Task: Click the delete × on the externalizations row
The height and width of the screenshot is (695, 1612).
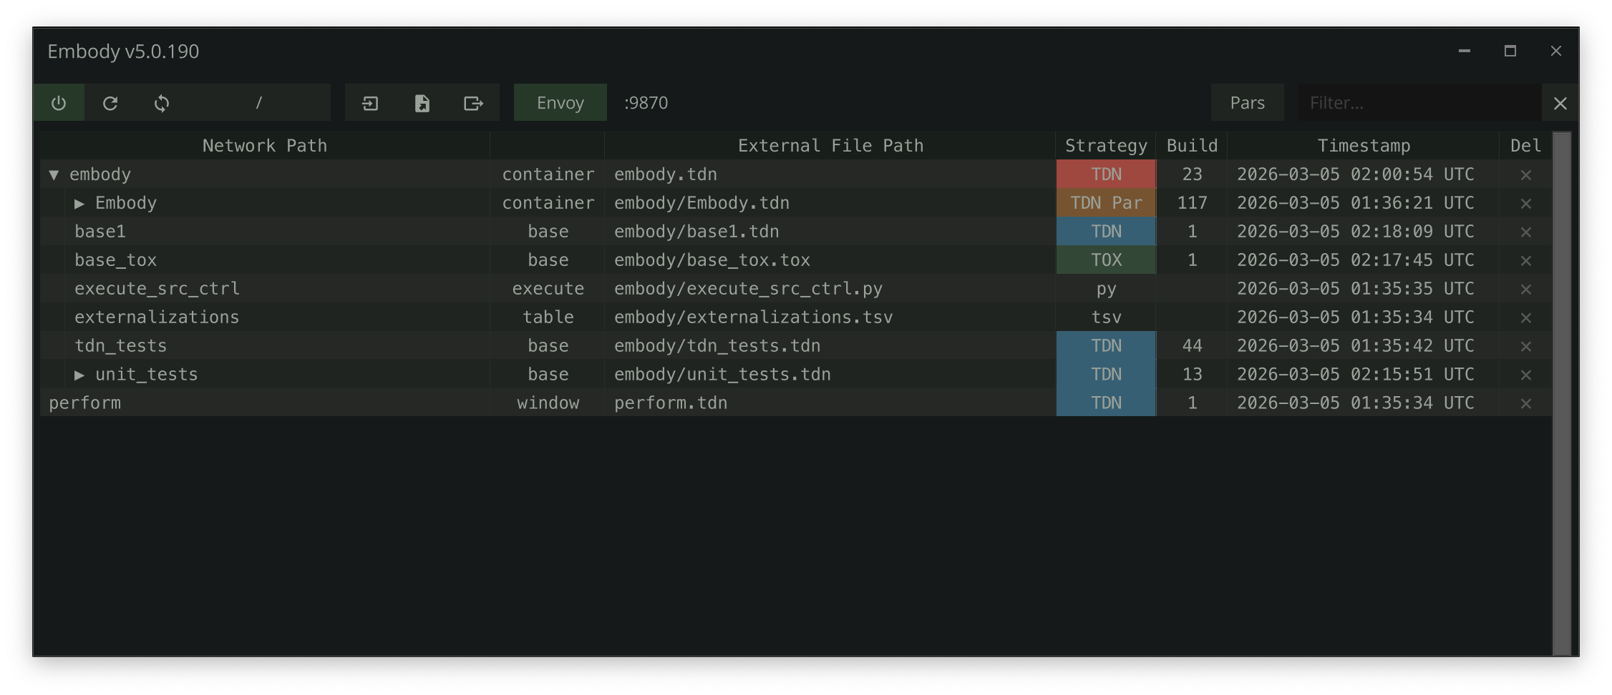Action: tap(1525, 317)
